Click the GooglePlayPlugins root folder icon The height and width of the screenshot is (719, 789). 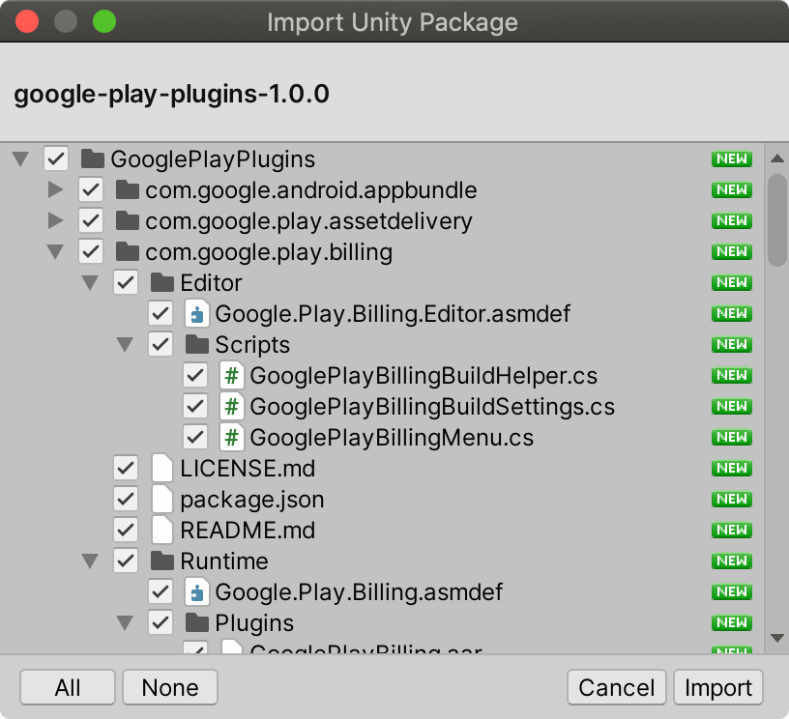[93, 159]
